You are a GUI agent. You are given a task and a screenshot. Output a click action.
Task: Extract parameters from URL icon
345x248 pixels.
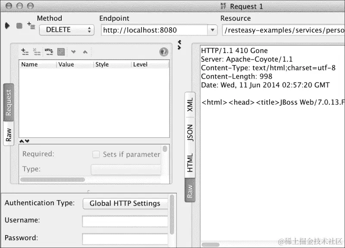(x=49, y=52)
